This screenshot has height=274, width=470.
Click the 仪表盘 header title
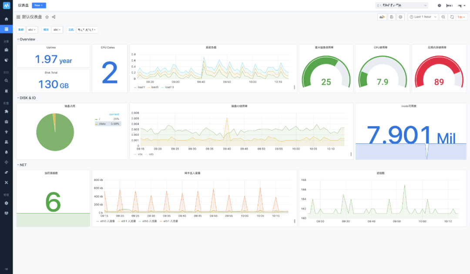(x=23, y=5)
